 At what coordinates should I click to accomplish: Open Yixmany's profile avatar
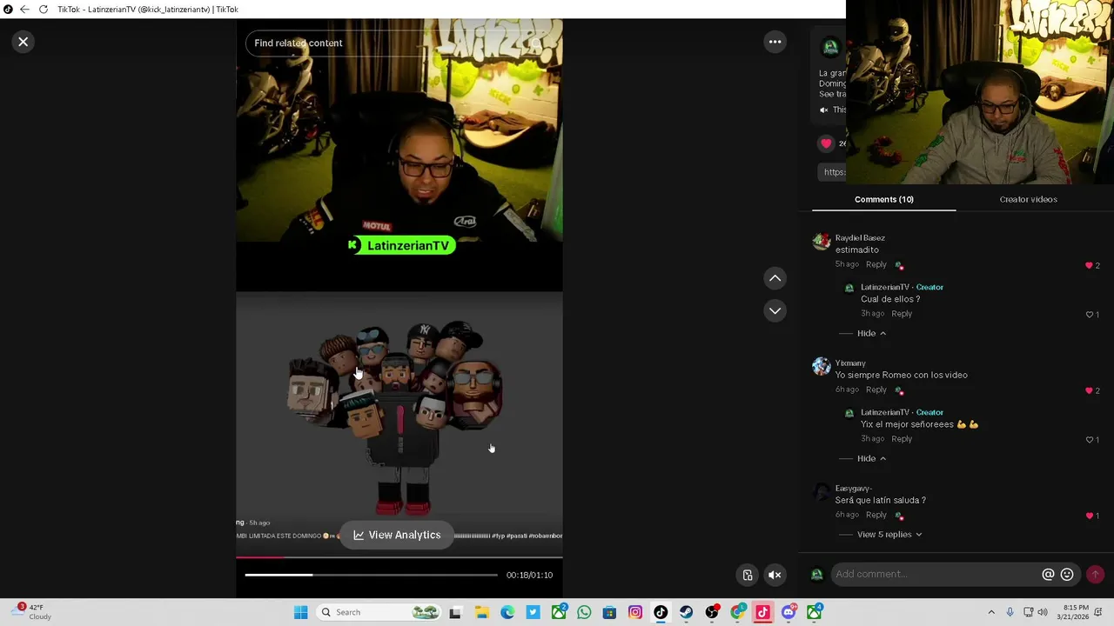822,367
